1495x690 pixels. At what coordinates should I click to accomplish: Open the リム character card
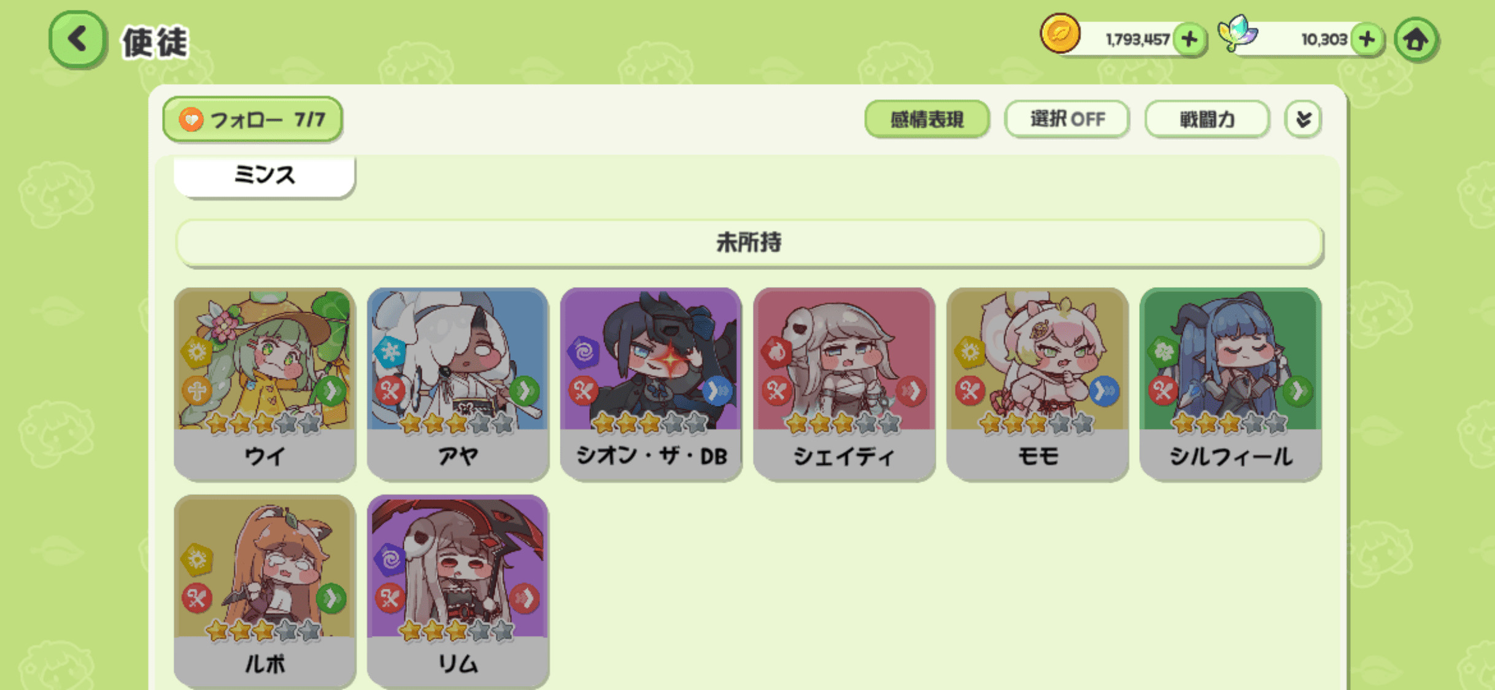point(458,591)
